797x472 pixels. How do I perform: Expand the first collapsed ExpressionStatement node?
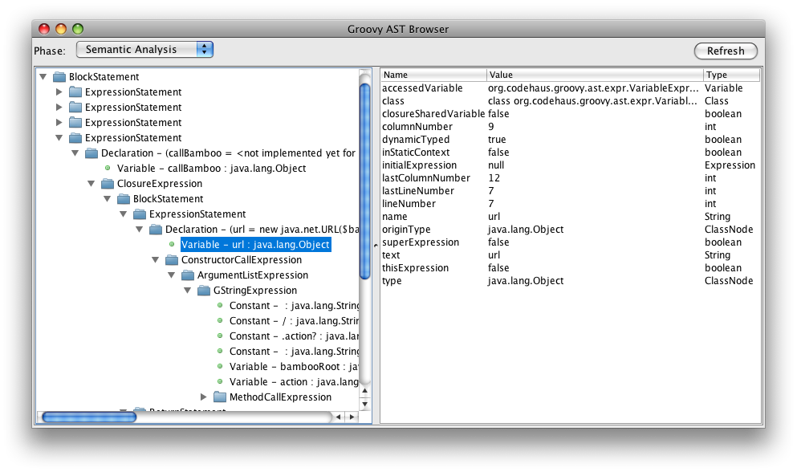click(58, 92)
